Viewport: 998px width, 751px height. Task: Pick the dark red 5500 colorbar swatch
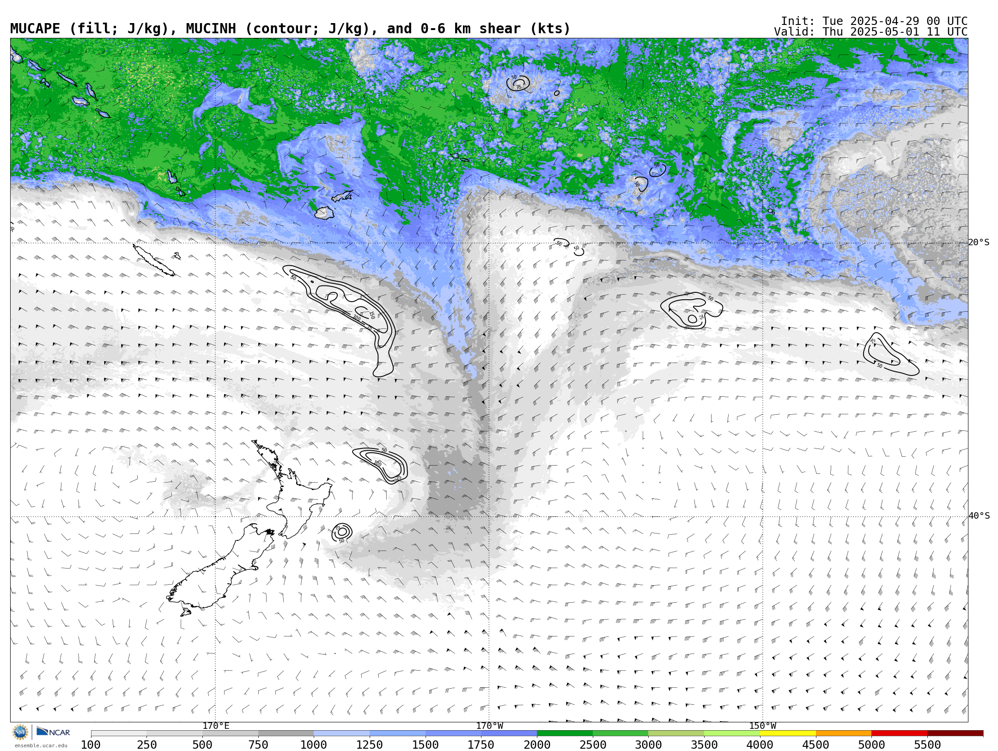pyautogui.click(x=955, y=733)
